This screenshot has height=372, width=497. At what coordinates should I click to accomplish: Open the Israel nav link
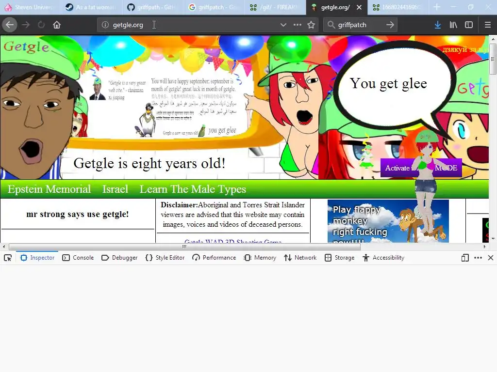pos(115,189)
